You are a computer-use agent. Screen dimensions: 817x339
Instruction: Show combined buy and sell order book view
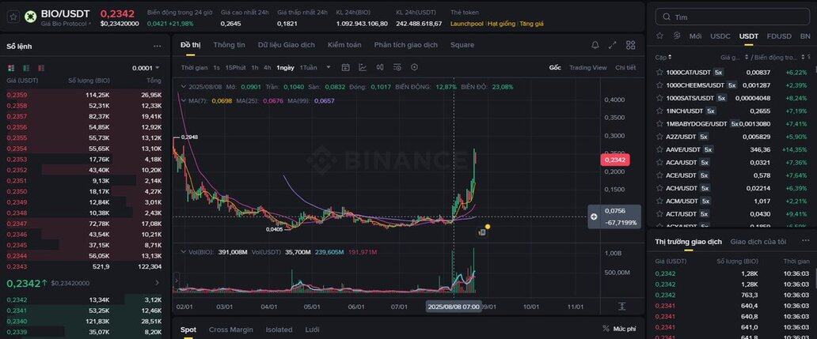11,68
